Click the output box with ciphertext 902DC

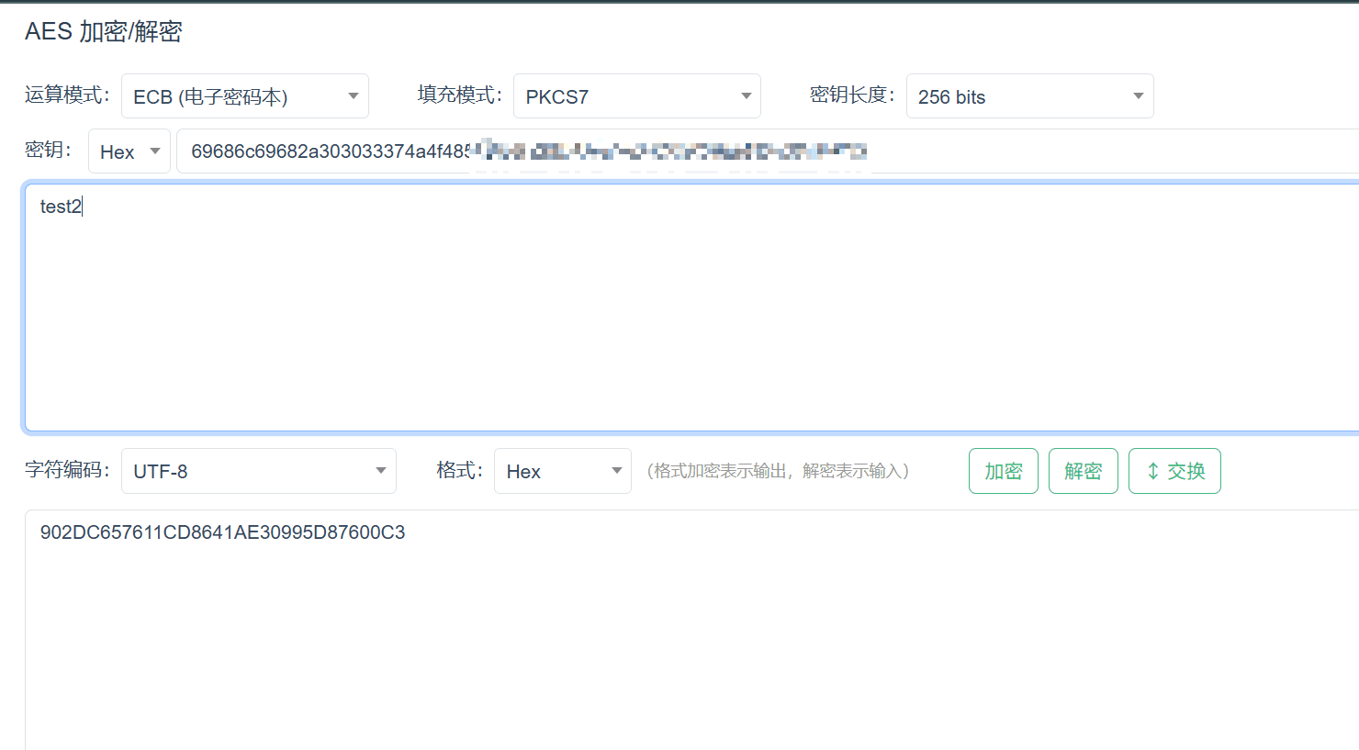point(689,624)
